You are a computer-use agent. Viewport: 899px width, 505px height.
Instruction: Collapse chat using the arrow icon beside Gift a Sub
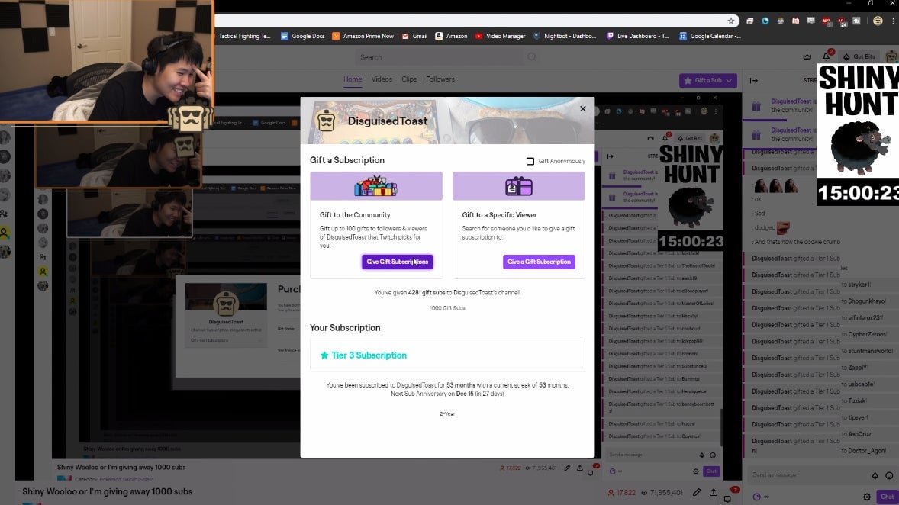click(x=754, y=80)
